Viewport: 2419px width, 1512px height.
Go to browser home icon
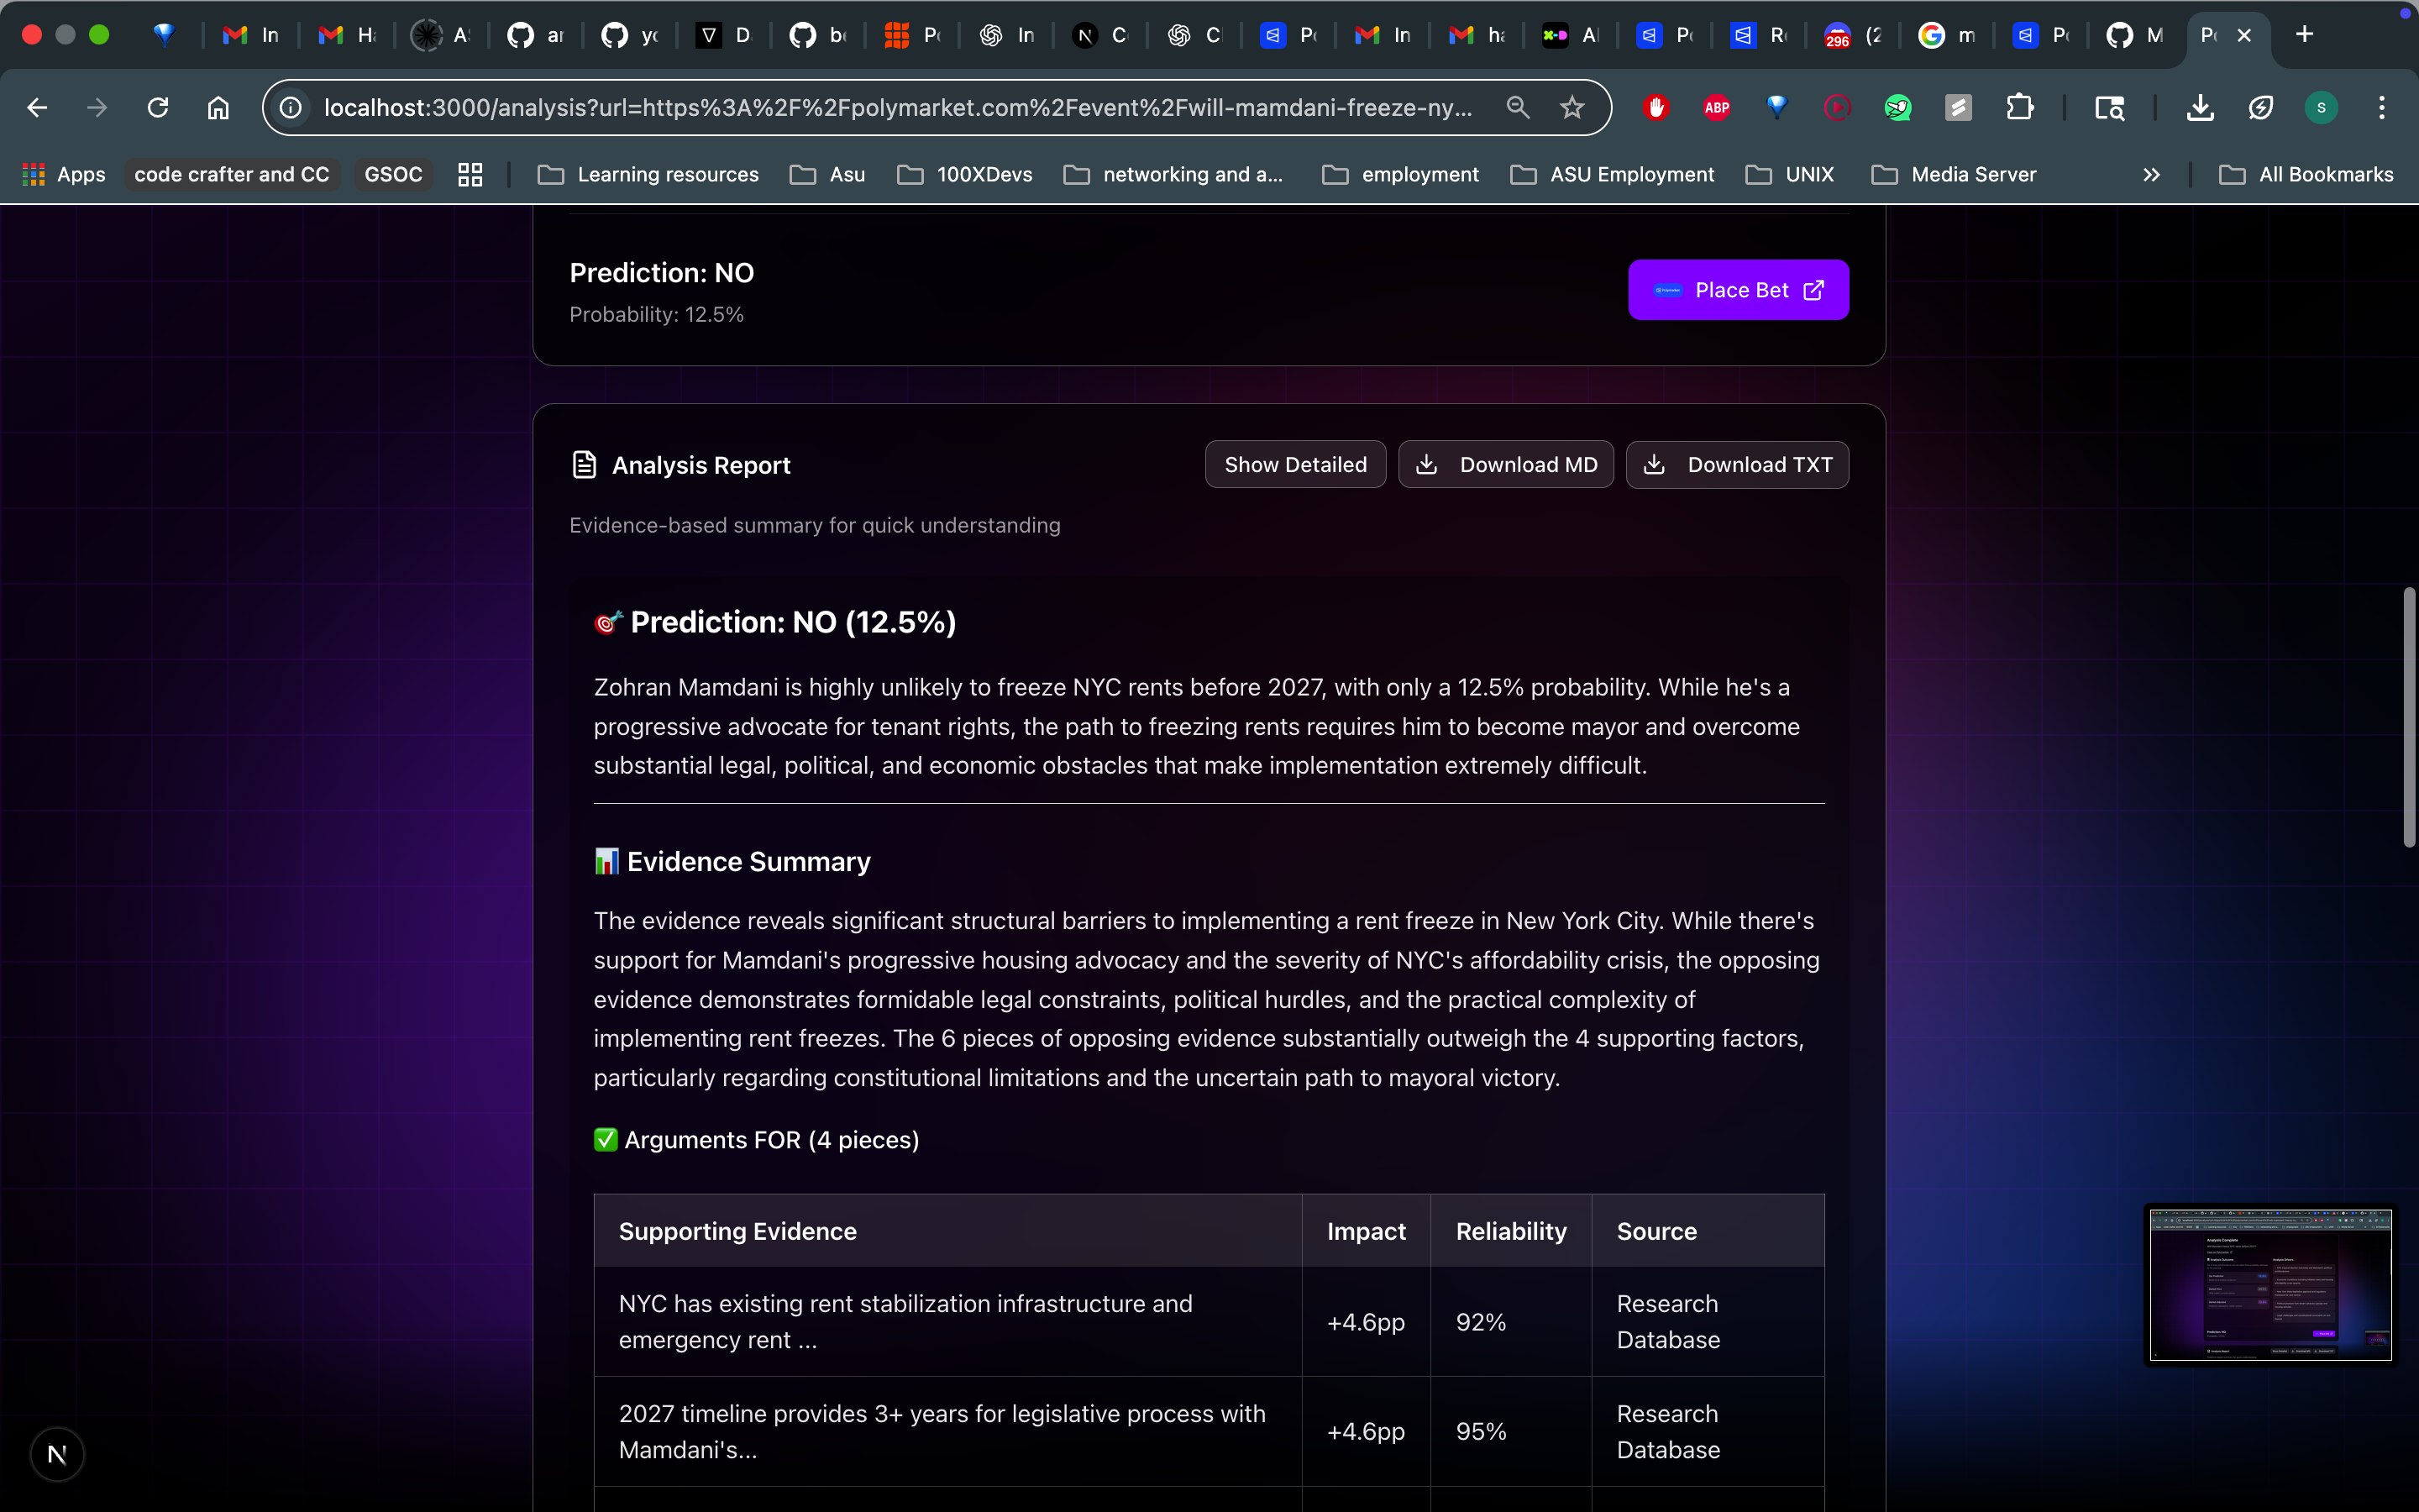tap(218, 107)
